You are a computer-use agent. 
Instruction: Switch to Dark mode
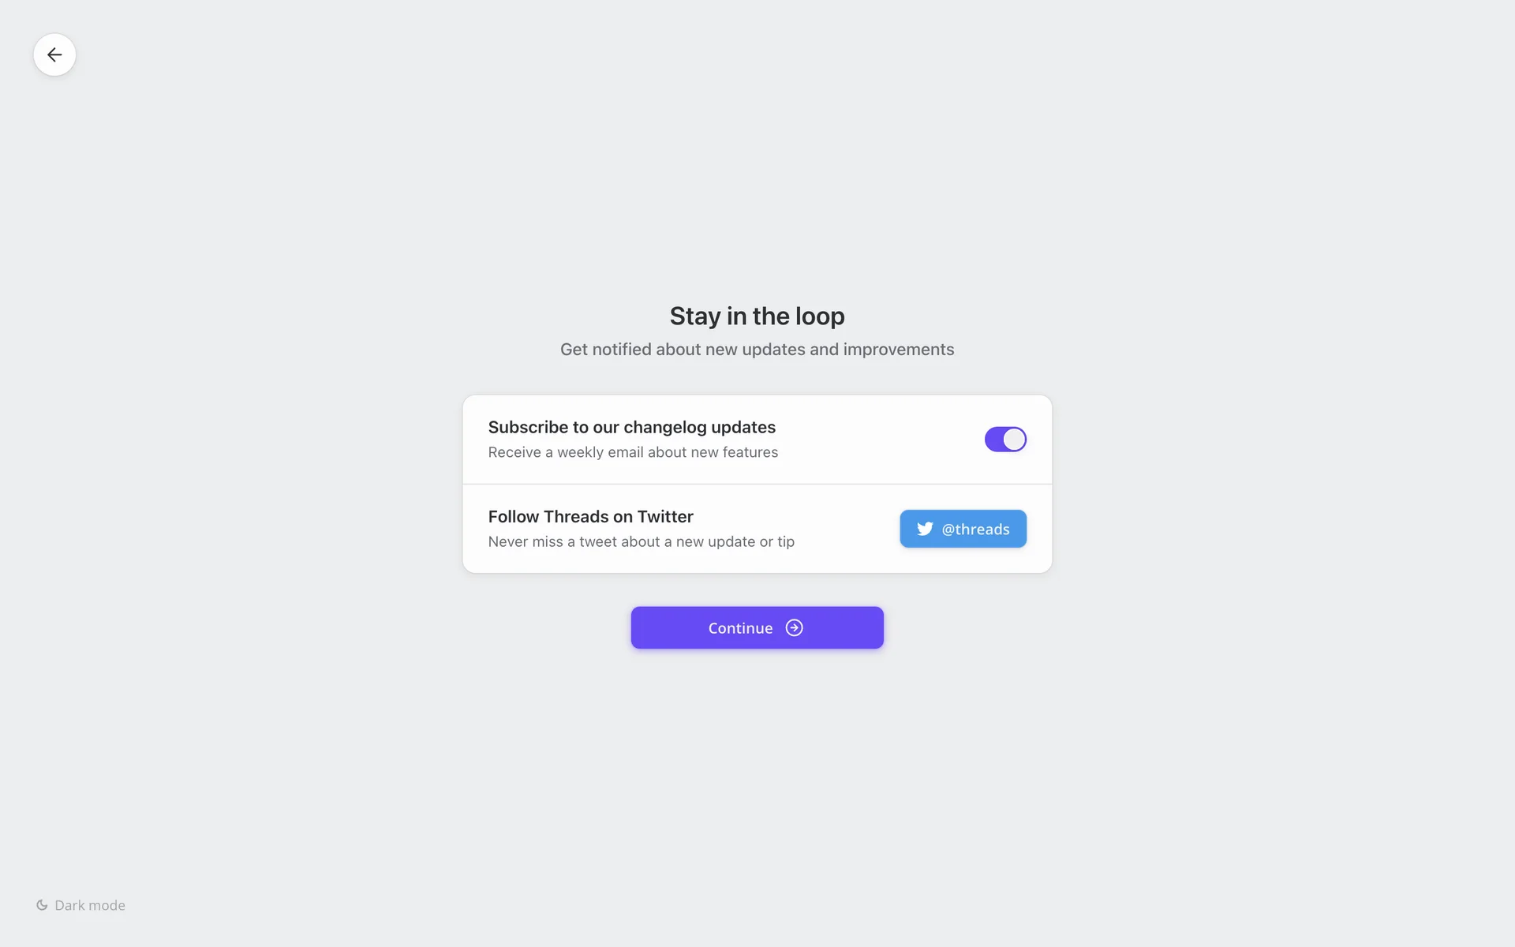80,905
